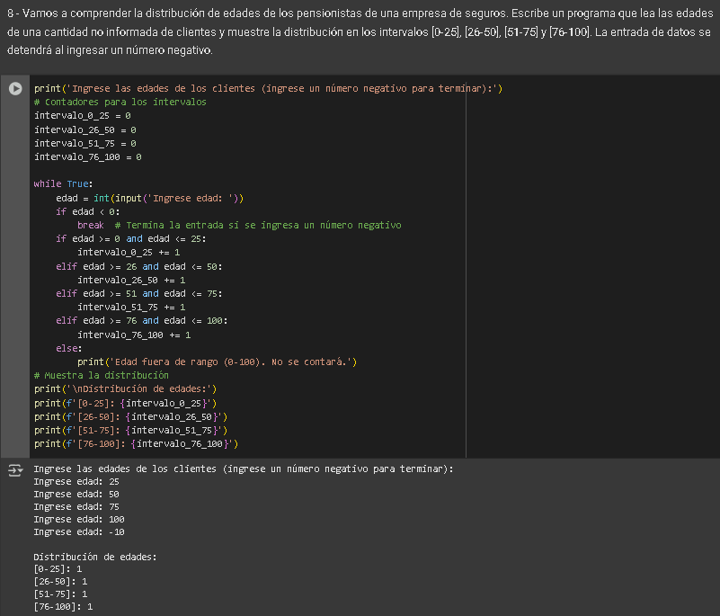Image resolution: width=720 pixels, height=616 pixels.
Task: Click the line 'intervalo_0_25 = 0'
Action: (x=83, y=116)
